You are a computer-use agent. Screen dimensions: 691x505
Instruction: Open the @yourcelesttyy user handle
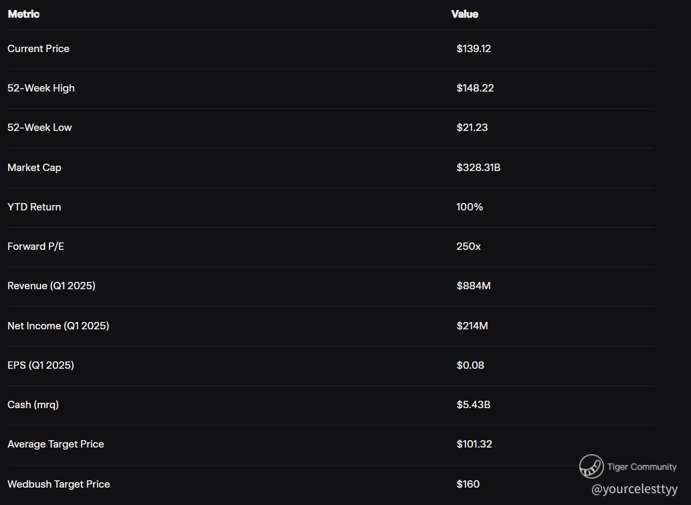(x=634, y=490)
